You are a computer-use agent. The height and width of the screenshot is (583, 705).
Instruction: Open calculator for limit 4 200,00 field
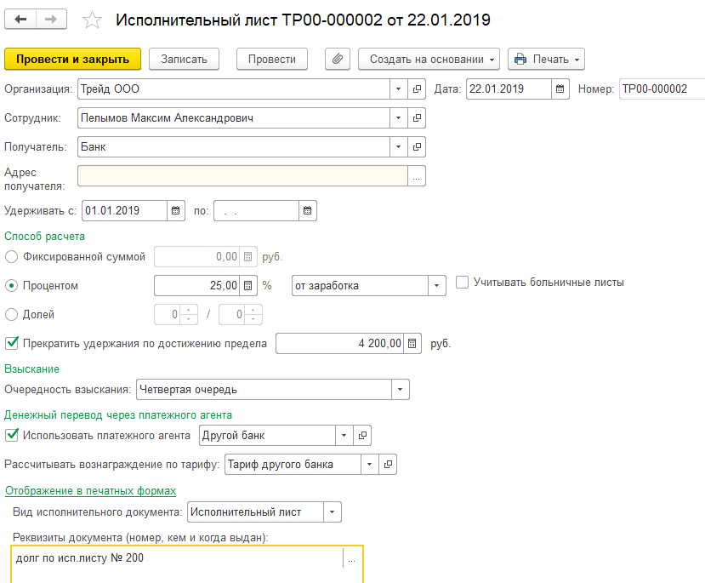pyautogui.click(x=412, y=344)
